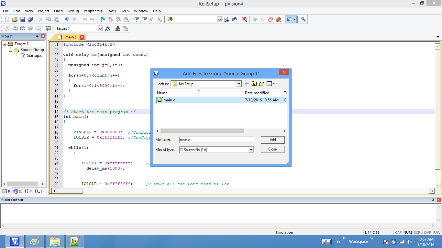
Task: Open Manage Multi-Project Workspace icon
Action: tap(126, 28)
